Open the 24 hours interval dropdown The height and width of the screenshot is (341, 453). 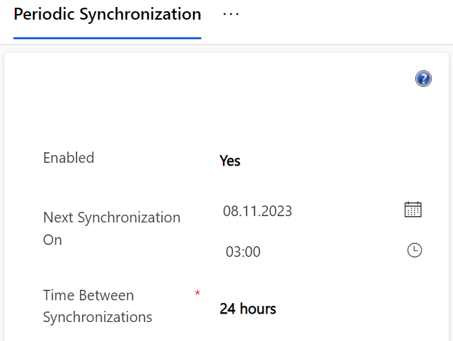click(248, 309)
